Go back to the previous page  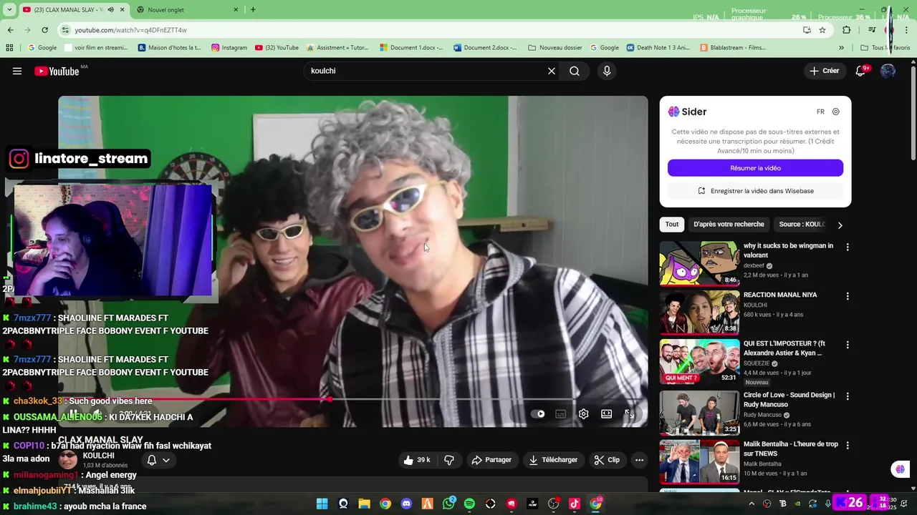pos(10,30)
